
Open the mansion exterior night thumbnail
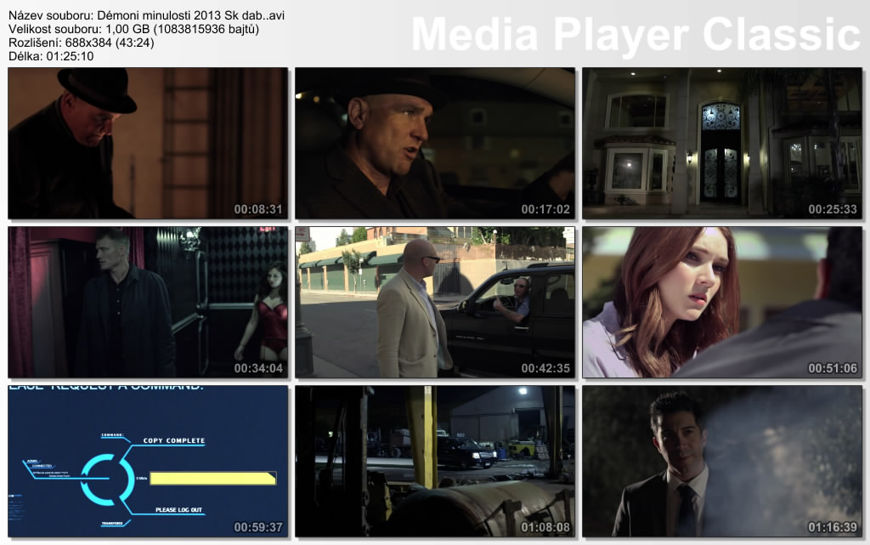pyautogui.click(x=721, y=143)
